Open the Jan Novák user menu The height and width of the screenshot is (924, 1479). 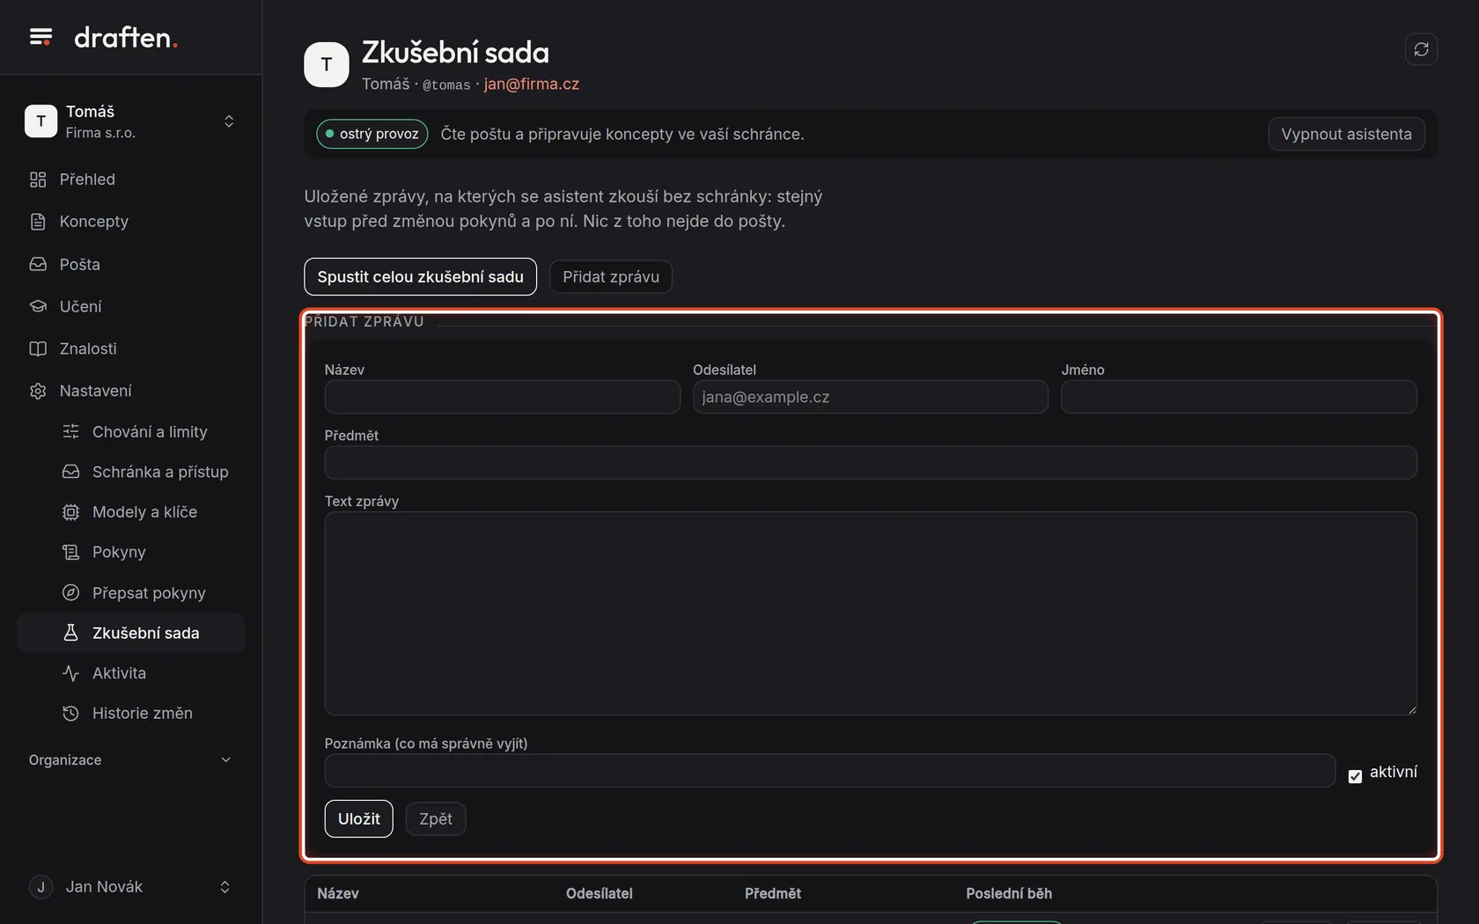(130, 887)
